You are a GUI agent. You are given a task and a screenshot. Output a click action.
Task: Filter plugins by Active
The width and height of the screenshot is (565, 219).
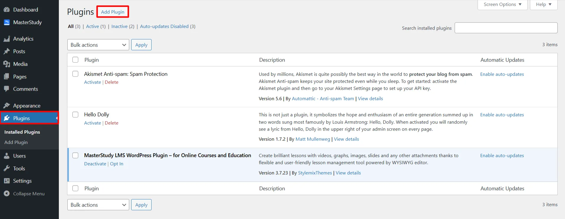[x=92, y=26]
